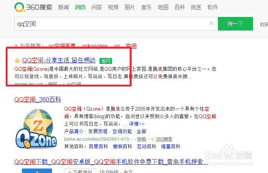Image resolution: width=268 pixels, height=173 pixels.
Task: Click the green 官网 badge
Action: [106, 61]
